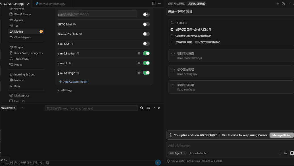The image size is (294, 166).
Task: Click the Manage Billing button
Action: coord(282,135)
